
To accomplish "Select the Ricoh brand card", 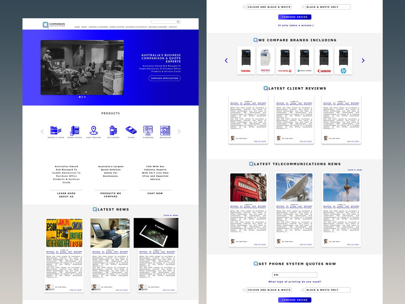I will pos(265,60).
